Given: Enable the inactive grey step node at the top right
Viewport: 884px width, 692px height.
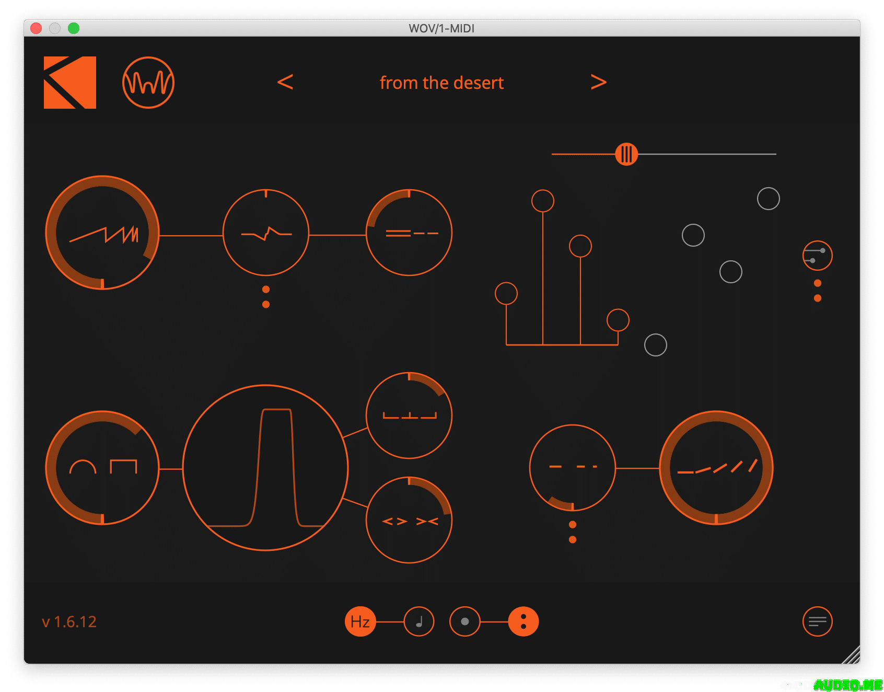Looking at the screenshot, I should [x=769, y=199].
